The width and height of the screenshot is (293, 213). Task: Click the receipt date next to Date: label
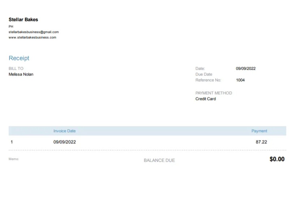(x=246, y=69)
